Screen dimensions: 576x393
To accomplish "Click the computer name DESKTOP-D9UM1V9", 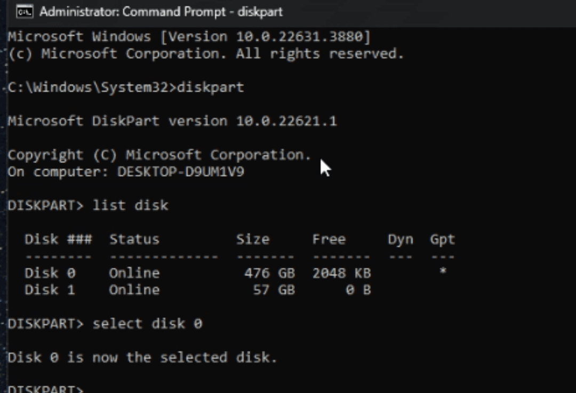I will point(181,171).
